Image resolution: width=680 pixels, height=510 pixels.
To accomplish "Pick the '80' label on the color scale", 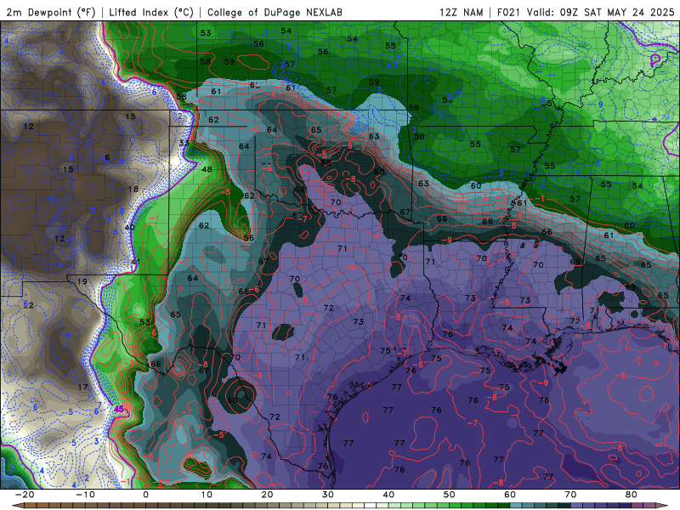I will (x=632, y=495).
